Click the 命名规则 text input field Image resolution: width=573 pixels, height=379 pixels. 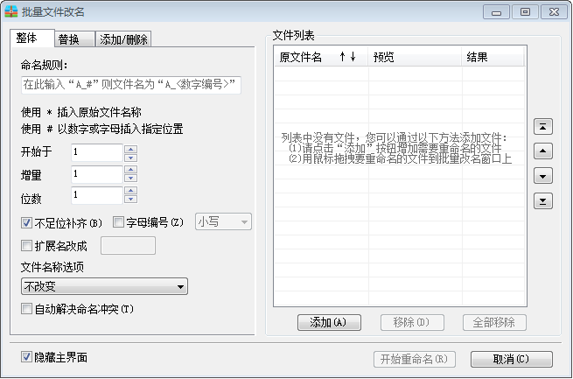tap(130, 85)
